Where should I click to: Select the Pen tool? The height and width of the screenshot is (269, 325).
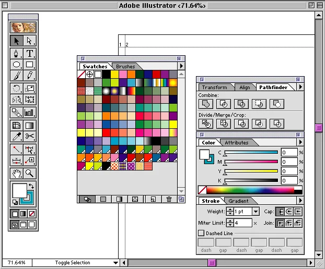pyautogui.click(x=17, y=53)
